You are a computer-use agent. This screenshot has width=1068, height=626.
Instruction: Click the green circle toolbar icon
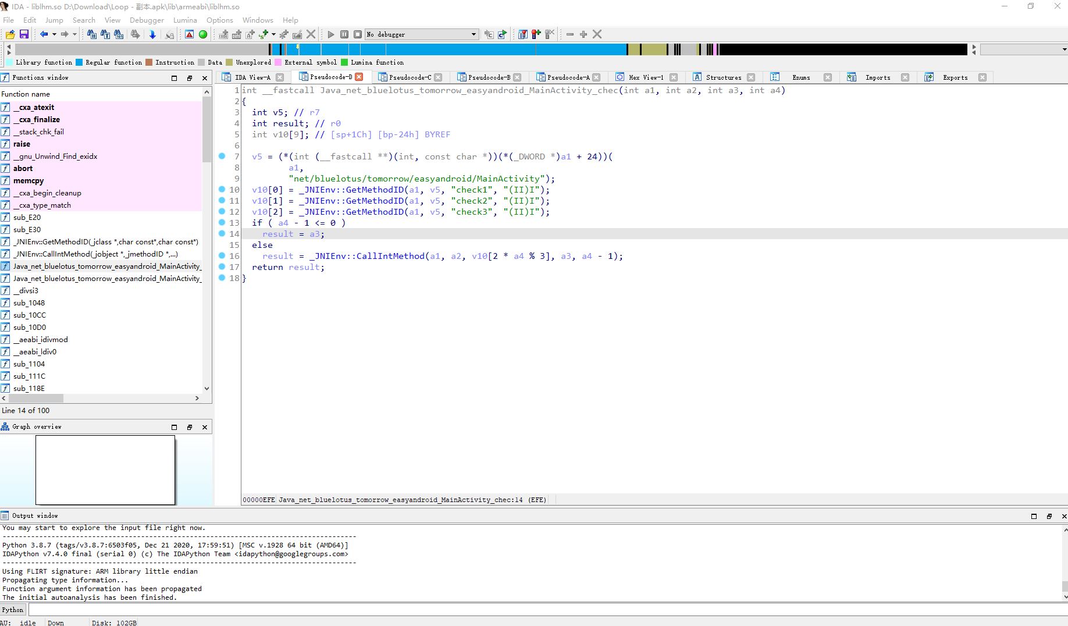click(x=203, y=34)
